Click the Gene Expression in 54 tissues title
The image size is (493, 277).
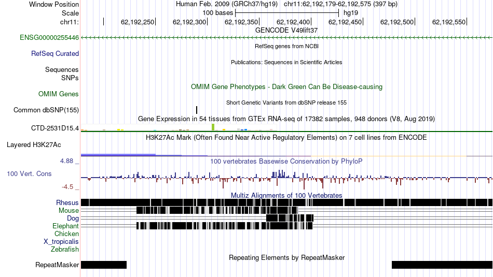286,119
